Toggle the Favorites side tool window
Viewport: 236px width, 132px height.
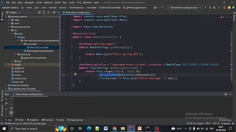[2, 110]
